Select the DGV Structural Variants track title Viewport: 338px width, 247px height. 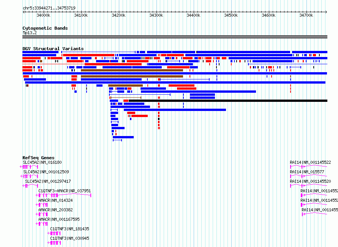(x=53, y=49)
